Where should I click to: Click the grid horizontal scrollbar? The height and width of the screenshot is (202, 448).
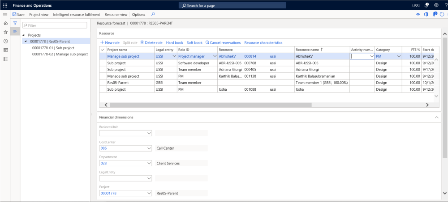pyautogui.click(x=211, y=105)
